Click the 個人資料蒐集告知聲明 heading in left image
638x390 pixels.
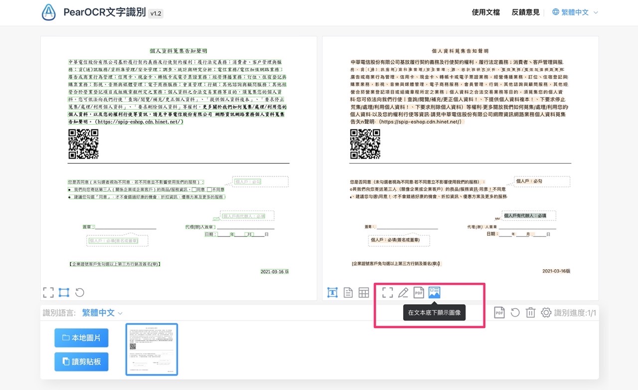pos(178,51)
